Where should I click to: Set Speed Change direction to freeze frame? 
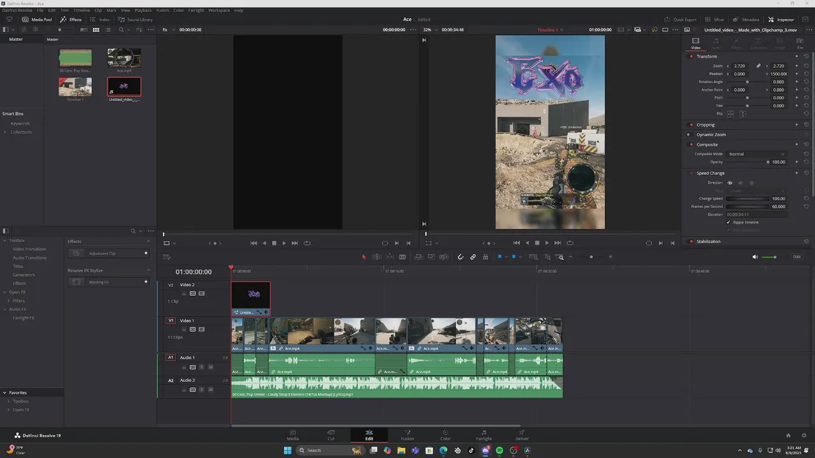tap(751, 183)
